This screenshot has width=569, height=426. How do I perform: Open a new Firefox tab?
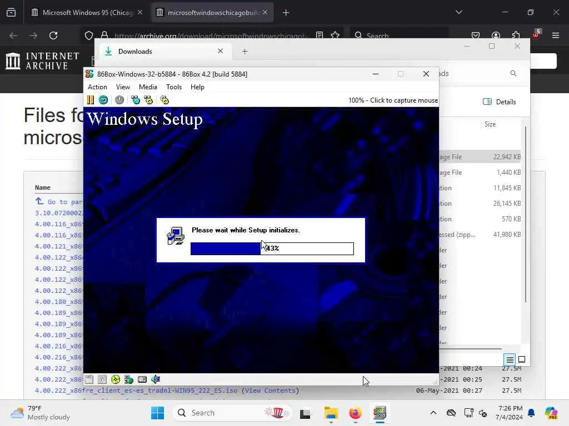286,13
